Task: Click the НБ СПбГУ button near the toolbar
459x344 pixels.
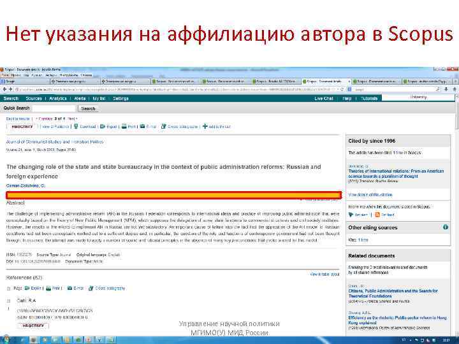Action: tap(22, 127)
